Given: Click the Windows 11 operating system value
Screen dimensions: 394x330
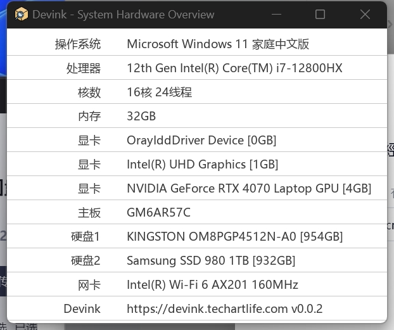Looking at the screenshot, I should click(x=218, y=44).
